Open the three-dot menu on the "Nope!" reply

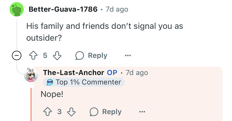tap(142, 112)
